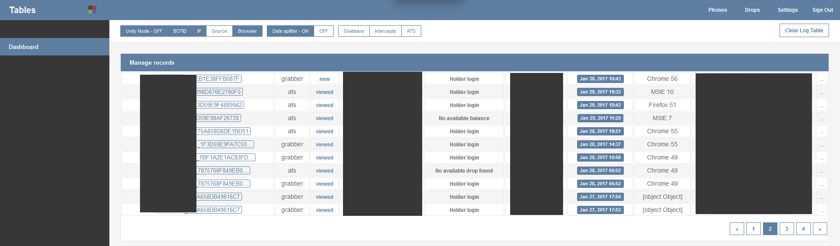The width and height of the screenshot is (840, 246).
Task: Click Sign Out in top bar
Action: coord(822,10)
